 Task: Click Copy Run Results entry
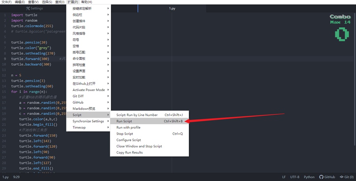click(129, 152)
